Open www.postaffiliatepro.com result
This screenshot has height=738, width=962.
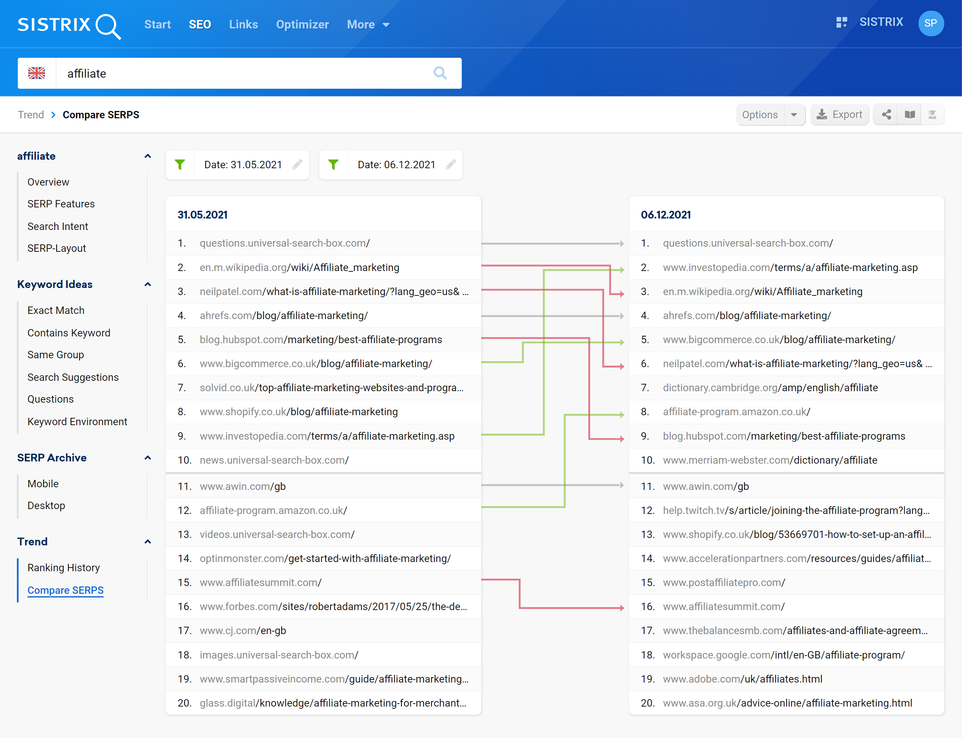(x=724, y=582)
